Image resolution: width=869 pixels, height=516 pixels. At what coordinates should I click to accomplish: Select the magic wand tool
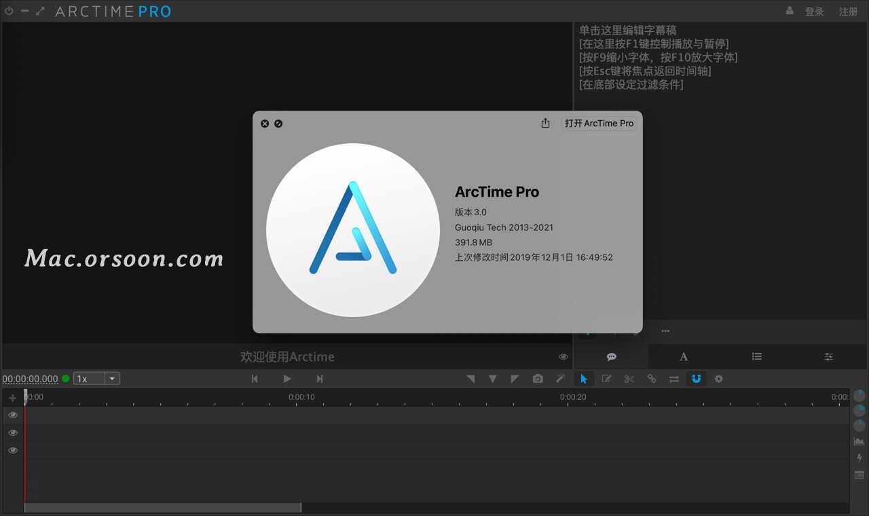pos(560,378)
